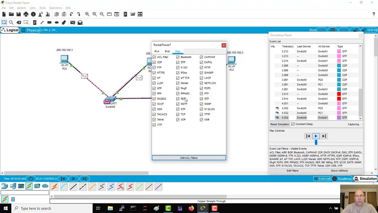Click the Help question mark icon
The width and height of the screenshot is (378, 213).
pyautogui.click(x=374, y=14)
